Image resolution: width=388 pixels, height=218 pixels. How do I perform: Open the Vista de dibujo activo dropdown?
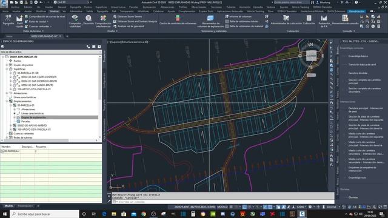tap(51, 52)
